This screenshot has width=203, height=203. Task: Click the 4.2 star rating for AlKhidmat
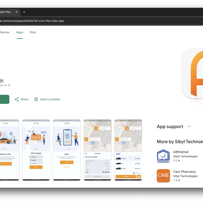[176, 160]
